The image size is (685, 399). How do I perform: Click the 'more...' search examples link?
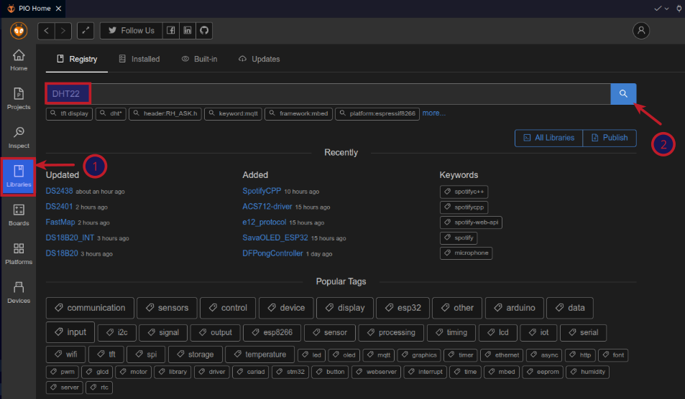coord(434,113)
